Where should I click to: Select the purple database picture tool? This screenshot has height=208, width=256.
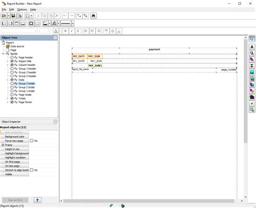pos(252,85)
